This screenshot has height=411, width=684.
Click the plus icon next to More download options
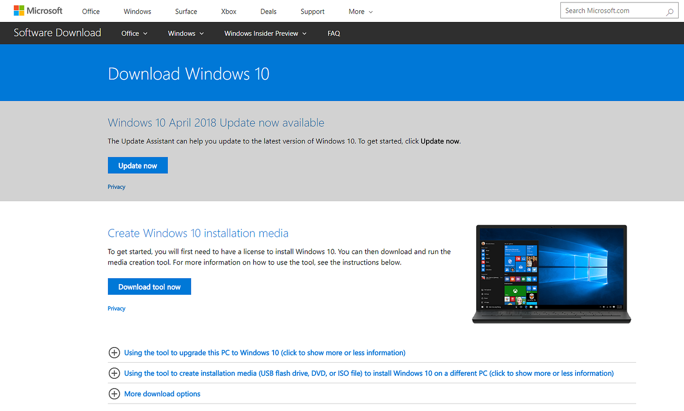click(x=114, y=393)
